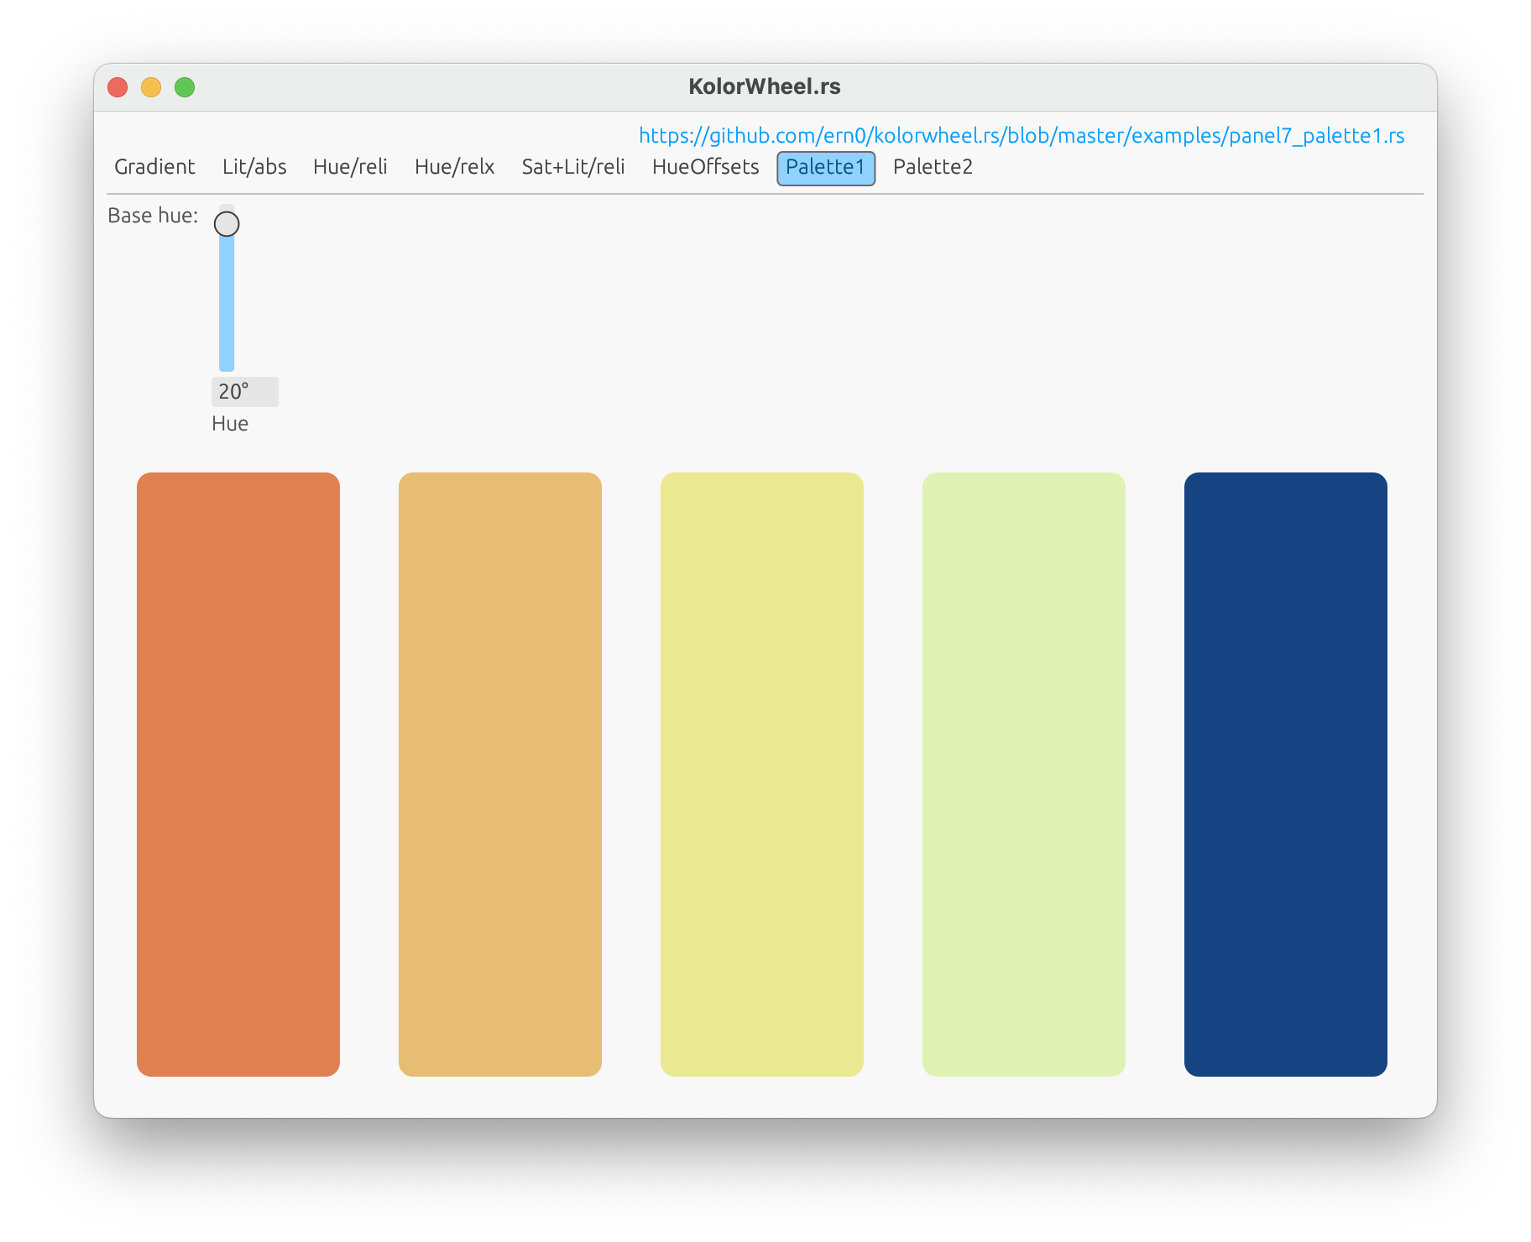Close the KolorWheel.rs window
This screenshot has height=1242, width=1531.
point(118,87)
